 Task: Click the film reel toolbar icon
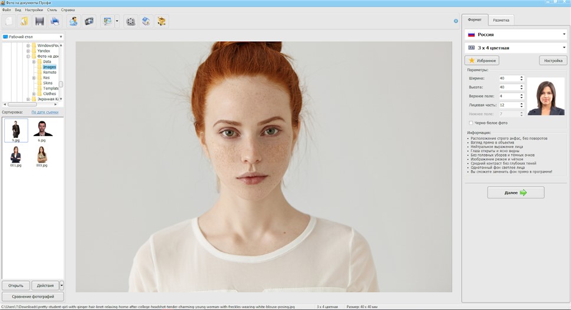(x=131, y=21)
